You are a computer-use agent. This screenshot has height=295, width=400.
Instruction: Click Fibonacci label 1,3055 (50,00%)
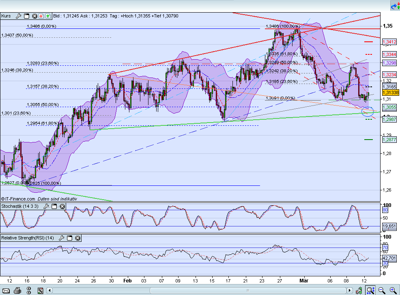click(x=43, y=105)
